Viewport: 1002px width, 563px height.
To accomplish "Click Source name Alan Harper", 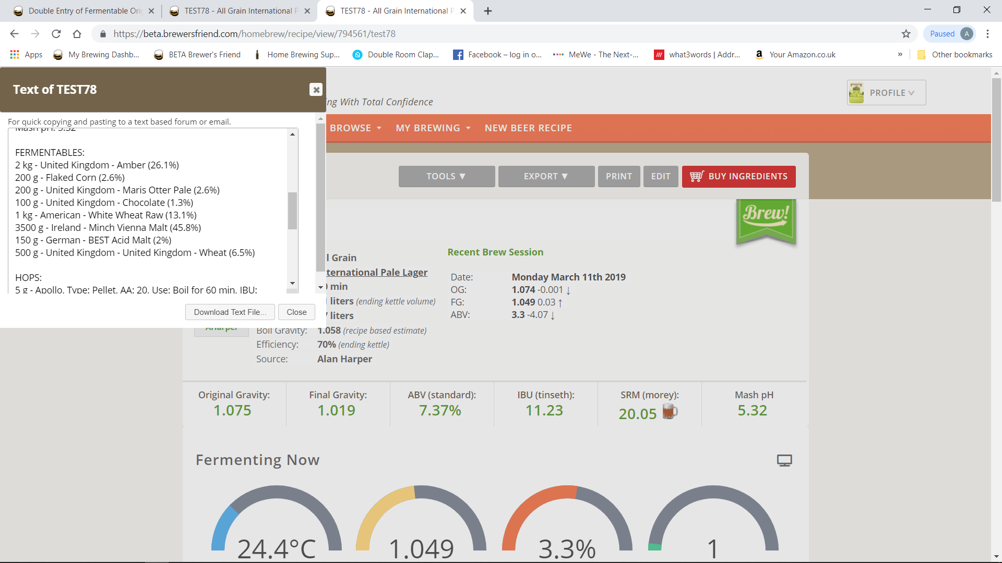I will pyautogui.click(x=344, y=359).
